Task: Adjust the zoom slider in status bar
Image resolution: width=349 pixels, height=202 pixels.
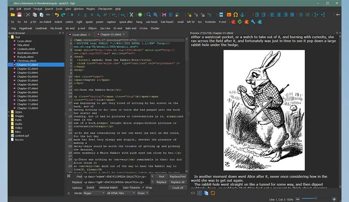Action: (316, 198)
